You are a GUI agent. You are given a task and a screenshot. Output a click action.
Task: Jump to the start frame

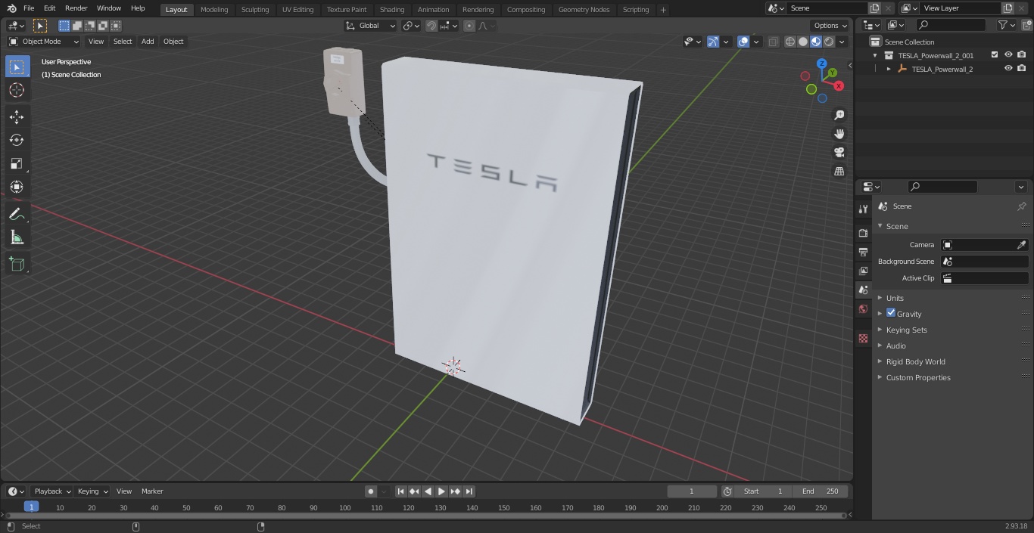401,491
